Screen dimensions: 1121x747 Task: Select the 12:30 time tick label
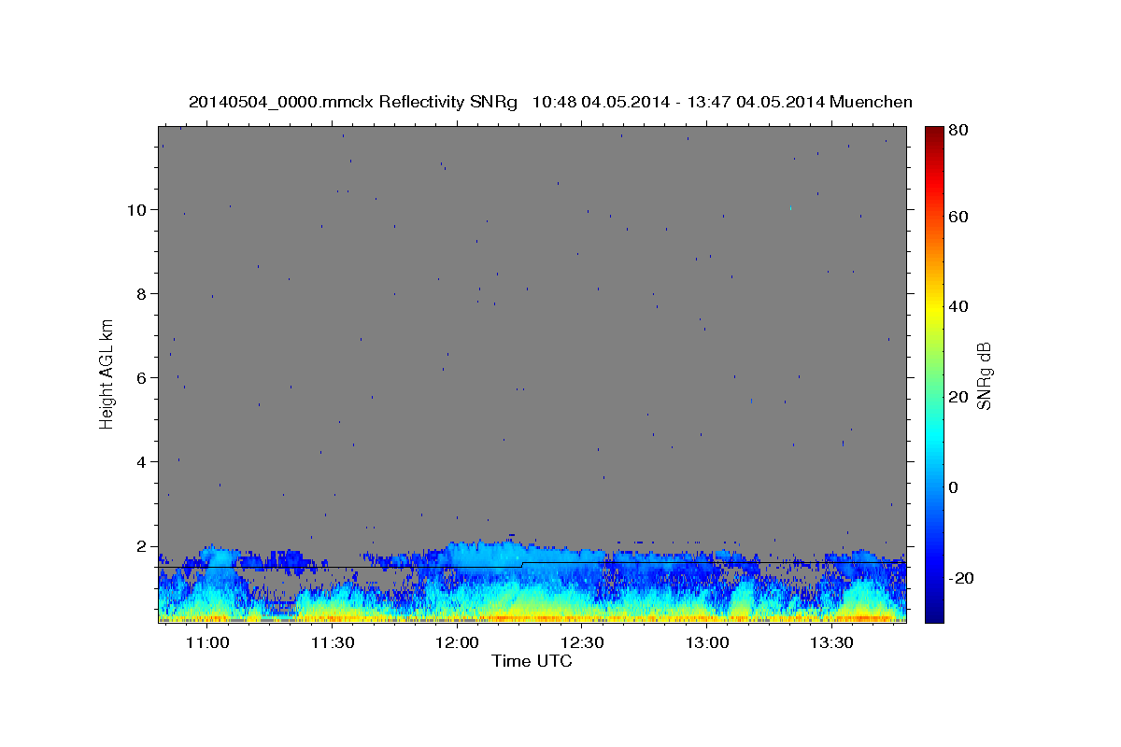(x=582, y=643)
